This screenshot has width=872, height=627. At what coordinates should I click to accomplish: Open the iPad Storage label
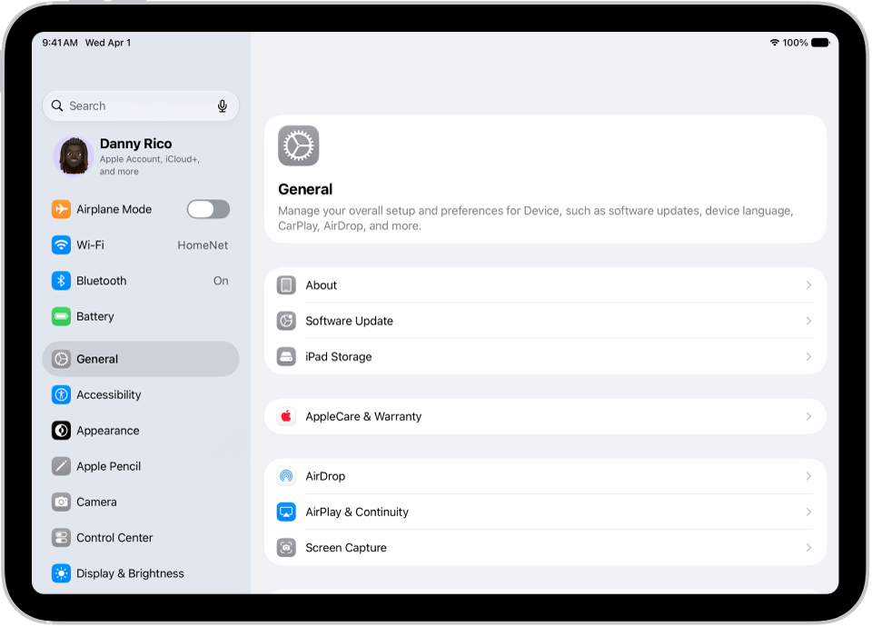(339, 356)
